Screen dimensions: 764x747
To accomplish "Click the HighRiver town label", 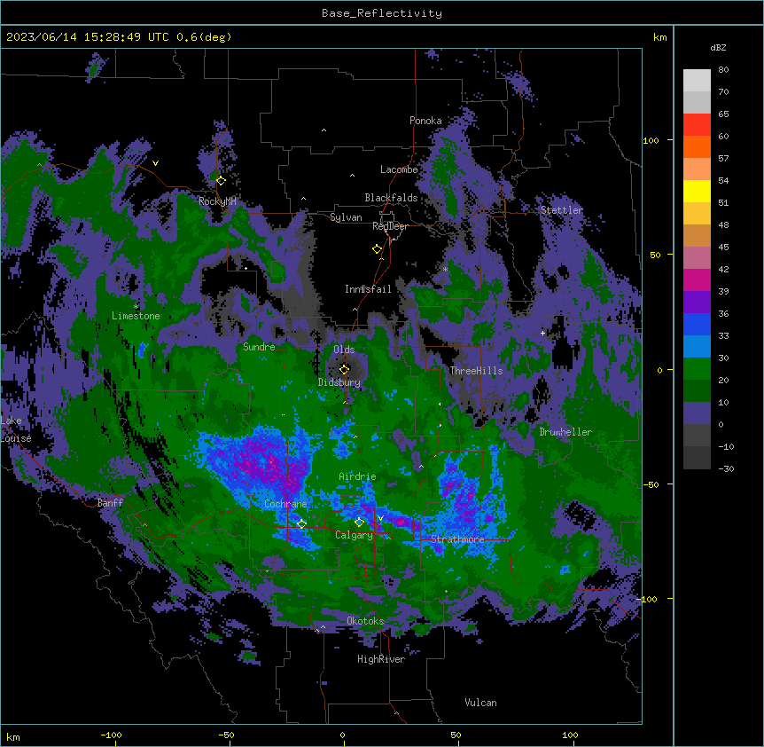I will (x=381, y=659).
